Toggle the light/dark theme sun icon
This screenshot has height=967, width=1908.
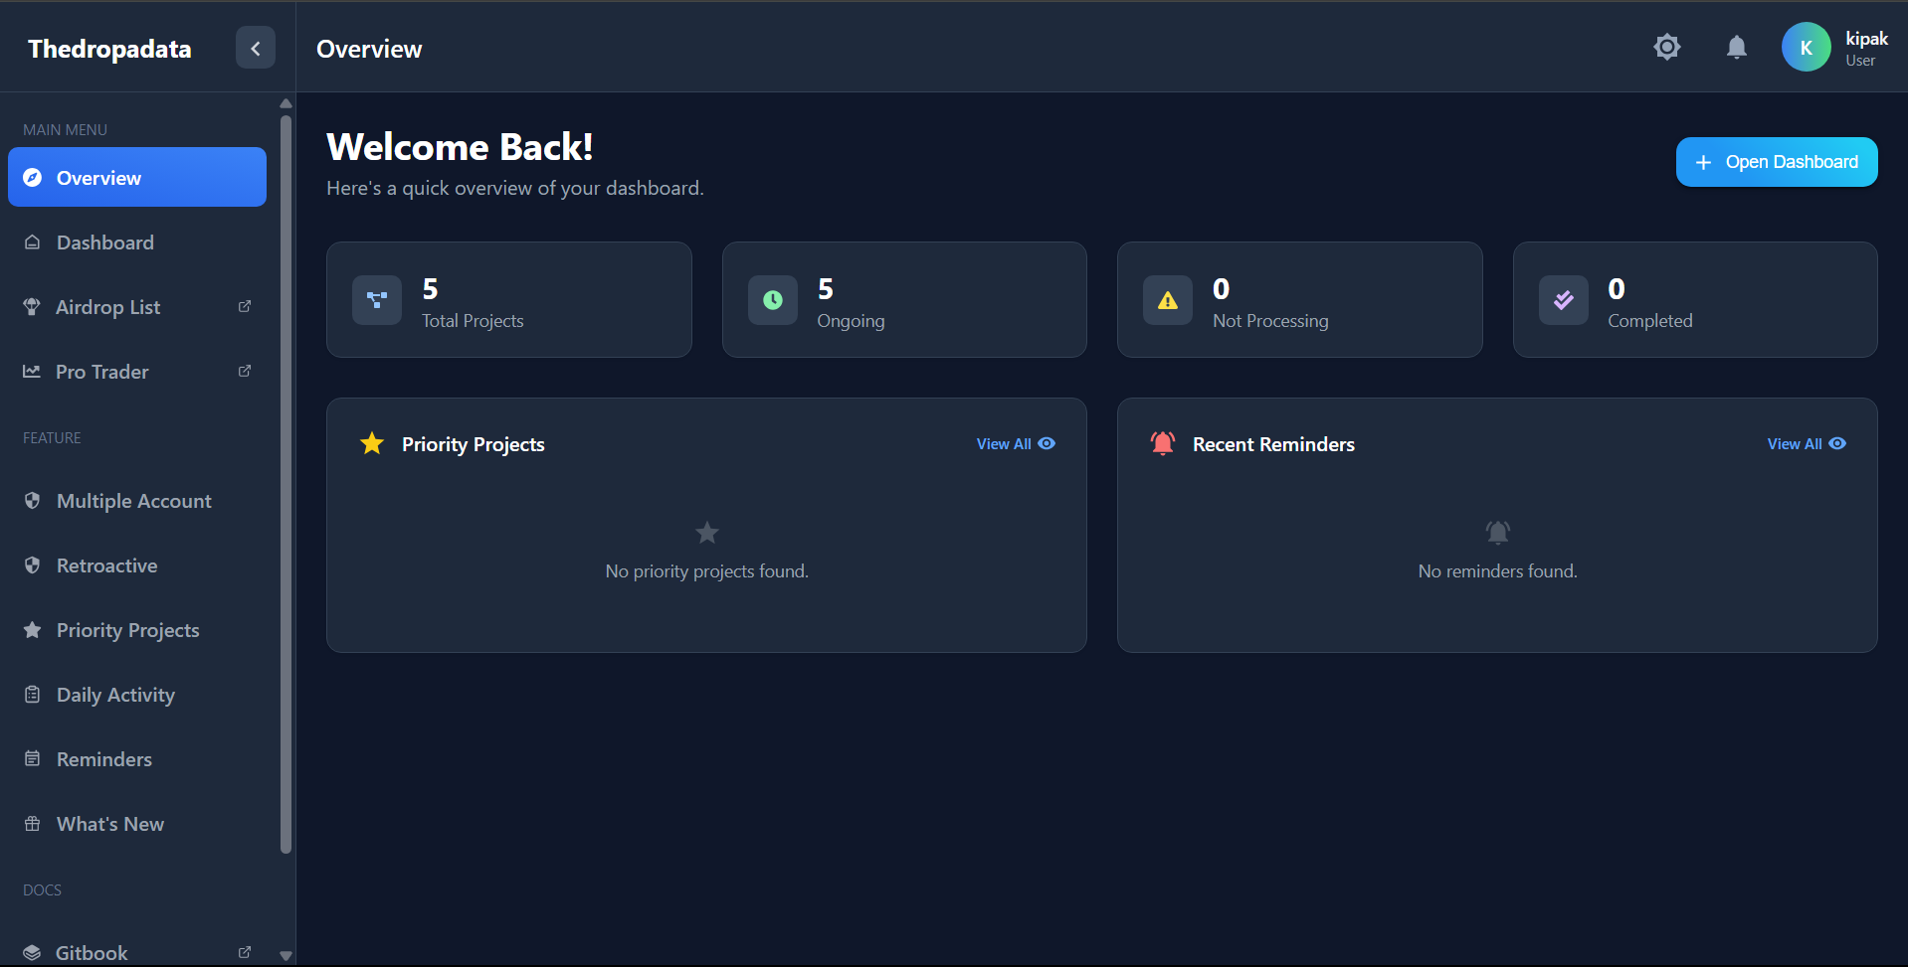[1666, 47]
